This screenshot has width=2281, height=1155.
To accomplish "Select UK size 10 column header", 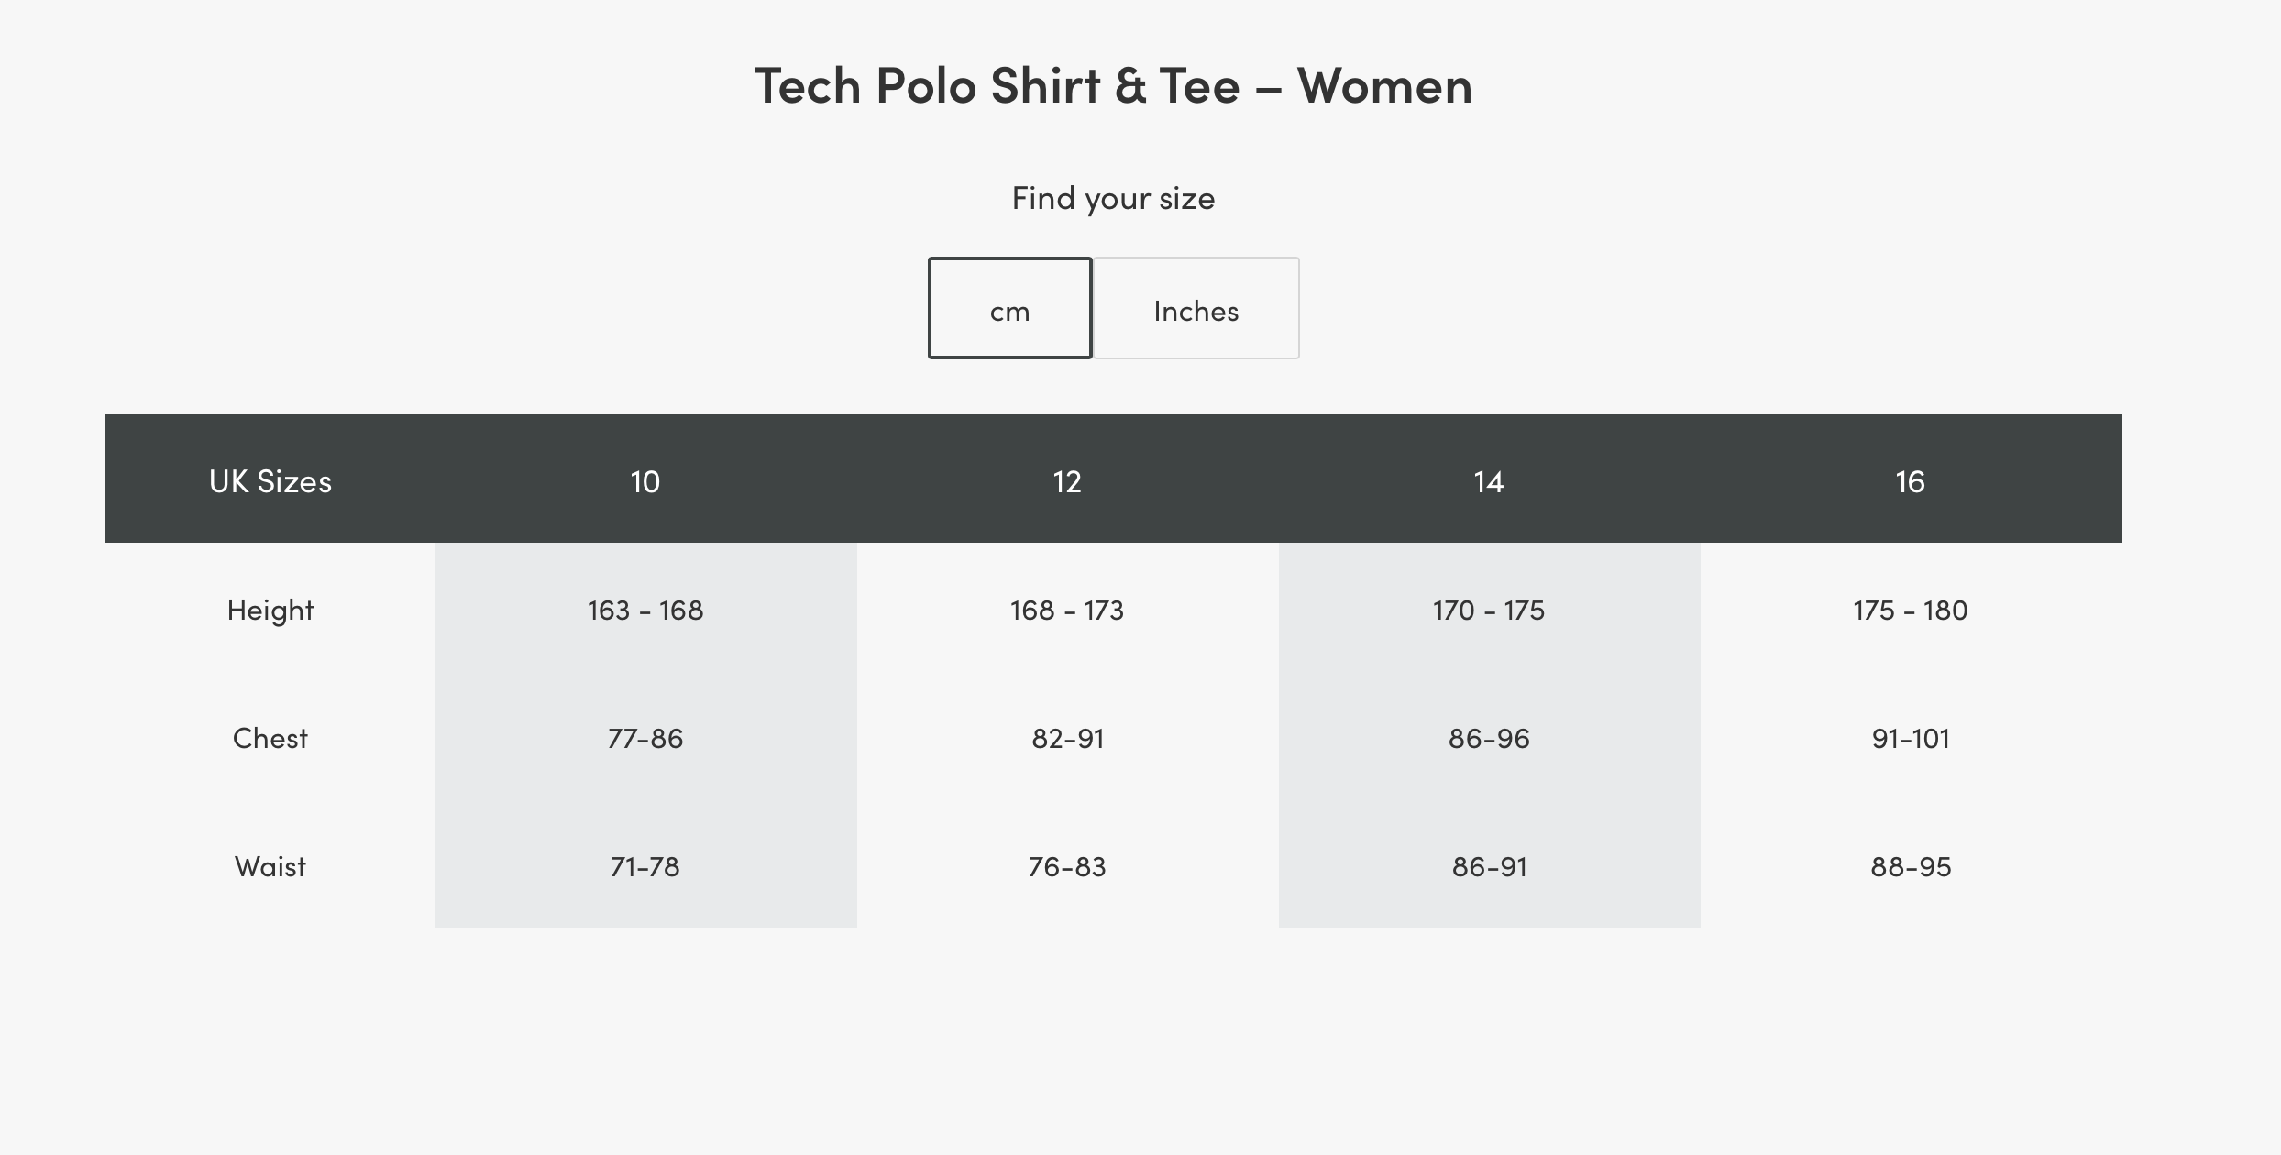I will pos(645,480).
